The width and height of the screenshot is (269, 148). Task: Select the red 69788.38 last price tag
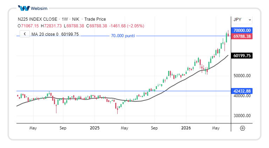[242, 36]
